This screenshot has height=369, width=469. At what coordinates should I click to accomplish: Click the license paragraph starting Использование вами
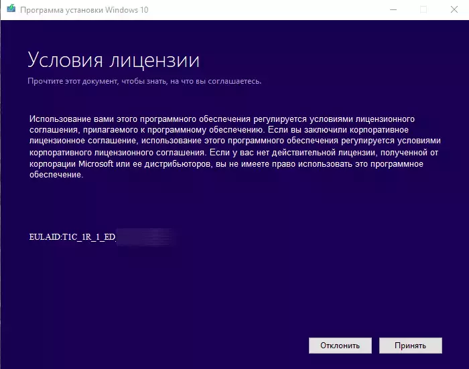click(234, 147)
